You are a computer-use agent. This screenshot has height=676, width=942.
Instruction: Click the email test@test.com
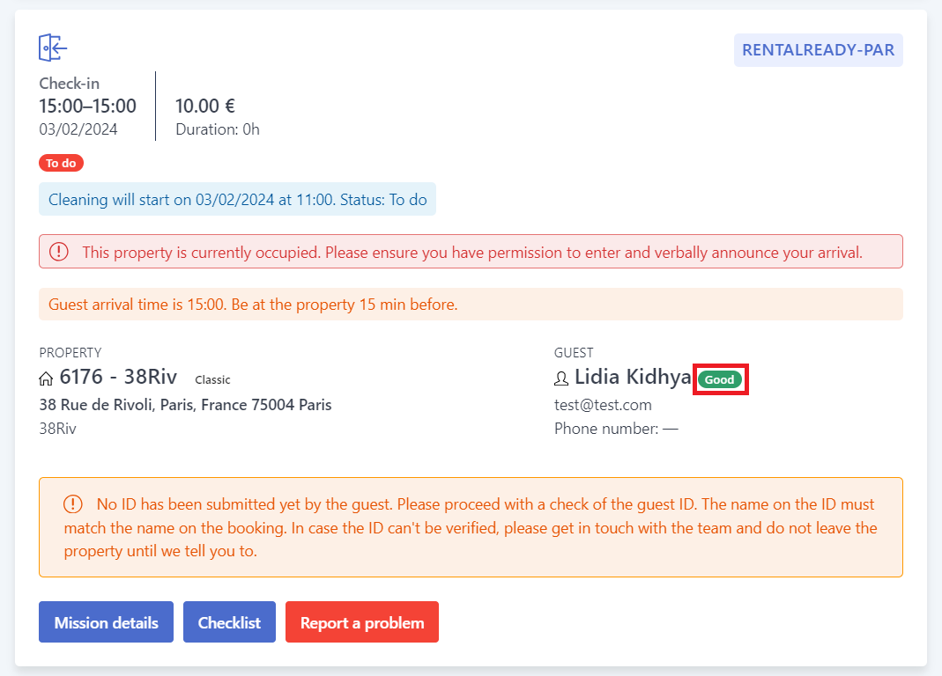point(603,405)
